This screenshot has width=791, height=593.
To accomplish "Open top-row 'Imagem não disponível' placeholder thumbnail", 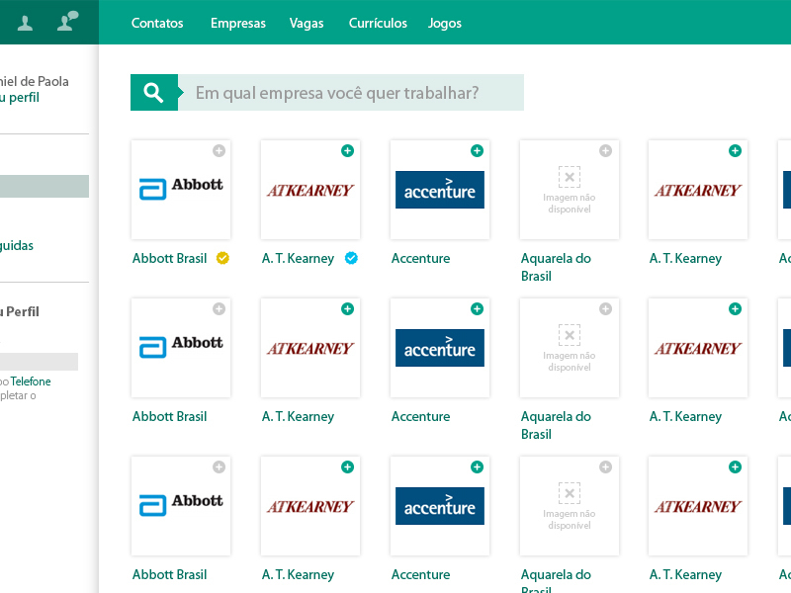I will pyautogui.click(x=570, y=190).
